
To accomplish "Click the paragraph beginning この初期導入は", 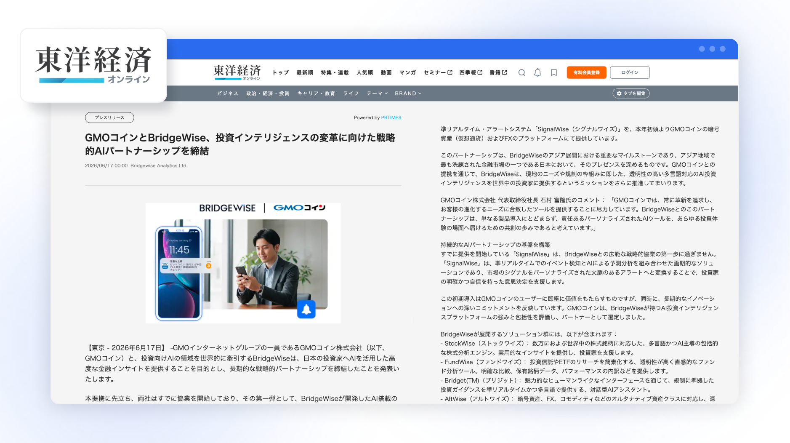I will (580, 308).
